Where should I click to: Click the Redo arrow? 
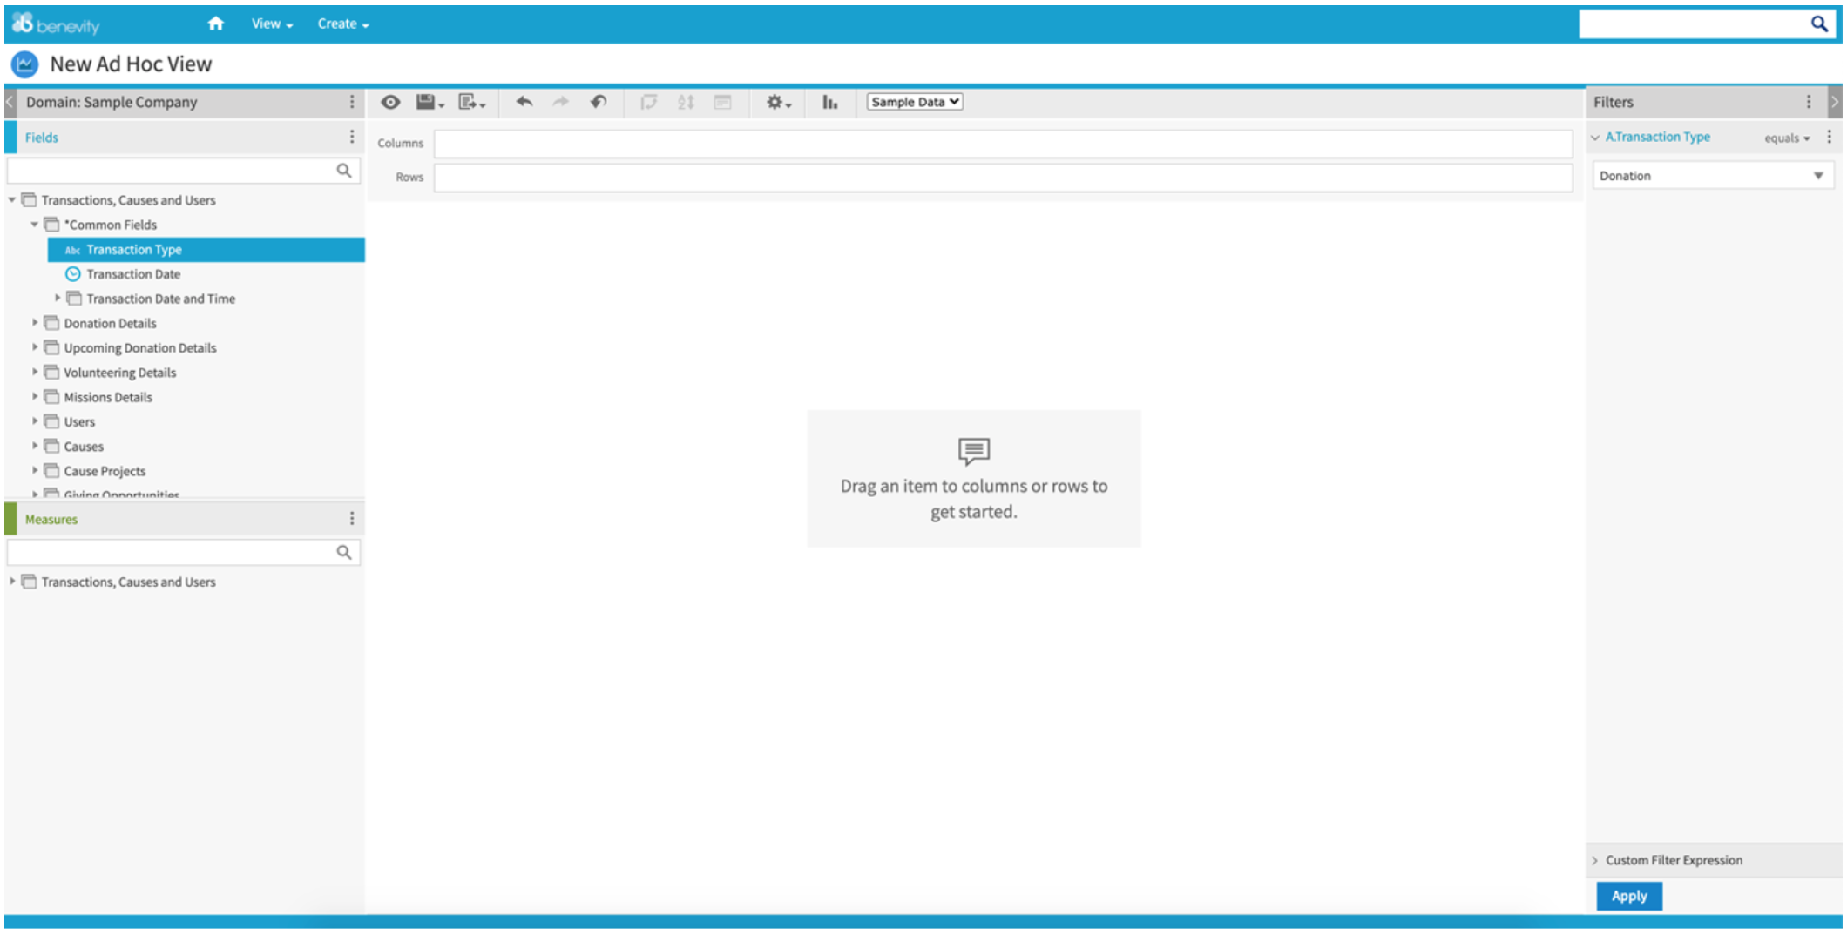[x=560, y=102]
